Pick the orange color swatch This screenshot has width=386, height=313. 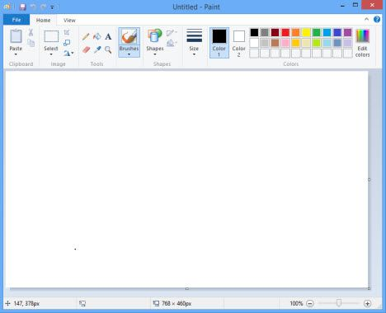pyautogui.click(x=295, y=32)
